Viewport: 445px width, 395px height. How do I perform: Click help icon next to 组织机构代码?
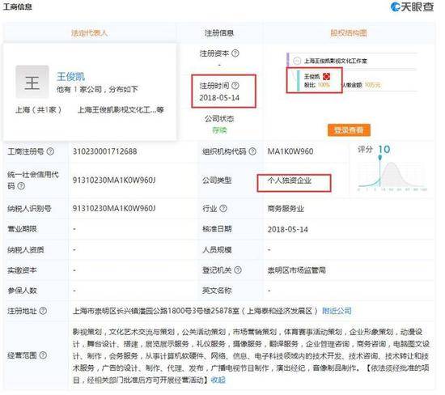click(252, 151)
